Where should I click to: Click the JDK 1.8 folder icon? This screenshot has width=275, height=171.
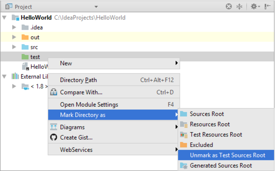point(25,87)
